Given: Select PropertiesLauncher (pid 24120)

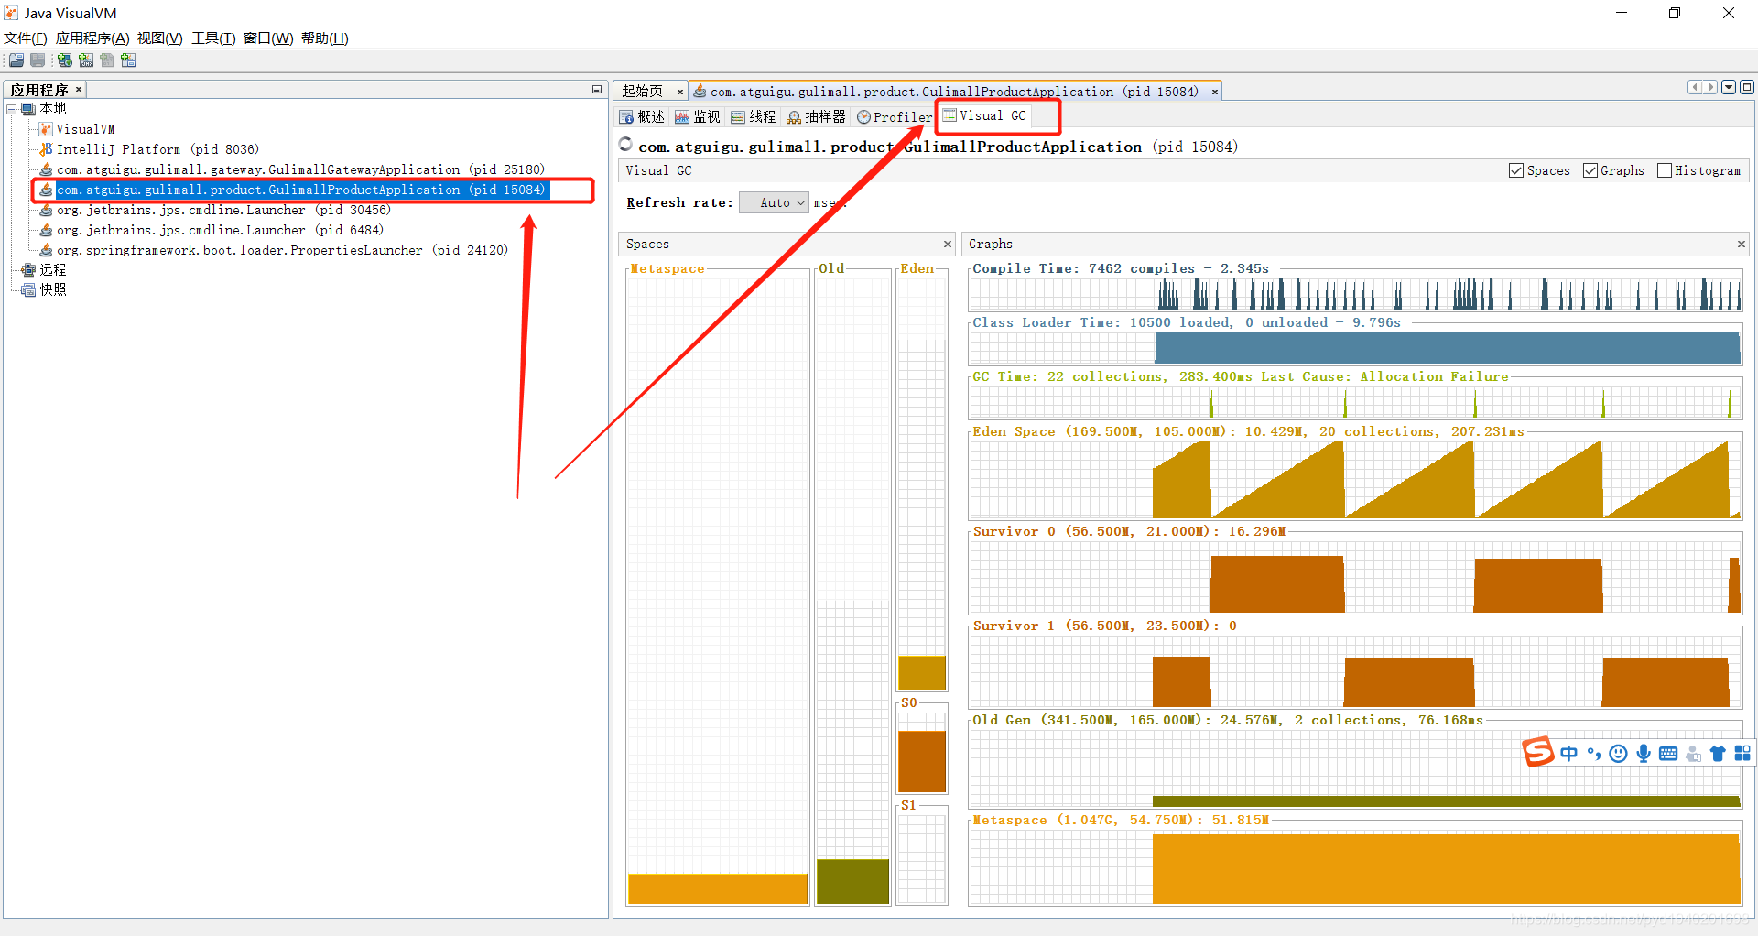Looking at the screenshot, I should pos(282,250).
